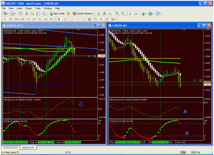Zoom in on the chart
Screen dimensions: 214x155
tap(117, 13)
